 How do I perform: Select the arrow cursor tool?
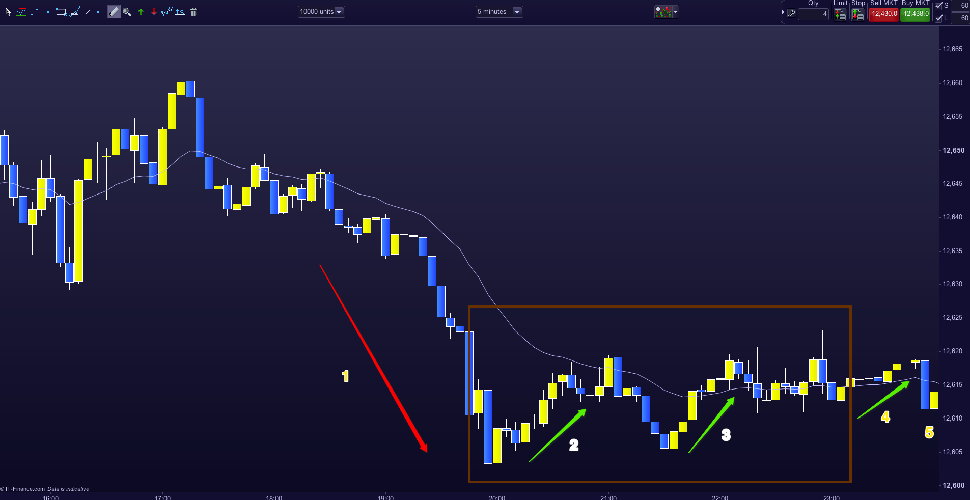click(8, 12)
